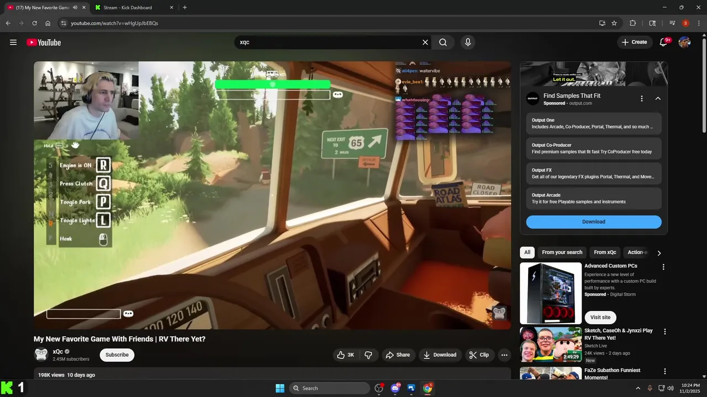Screen dimensions: 707x397
Task: Select the From your search chip
Action: click(x=562, y=253)
